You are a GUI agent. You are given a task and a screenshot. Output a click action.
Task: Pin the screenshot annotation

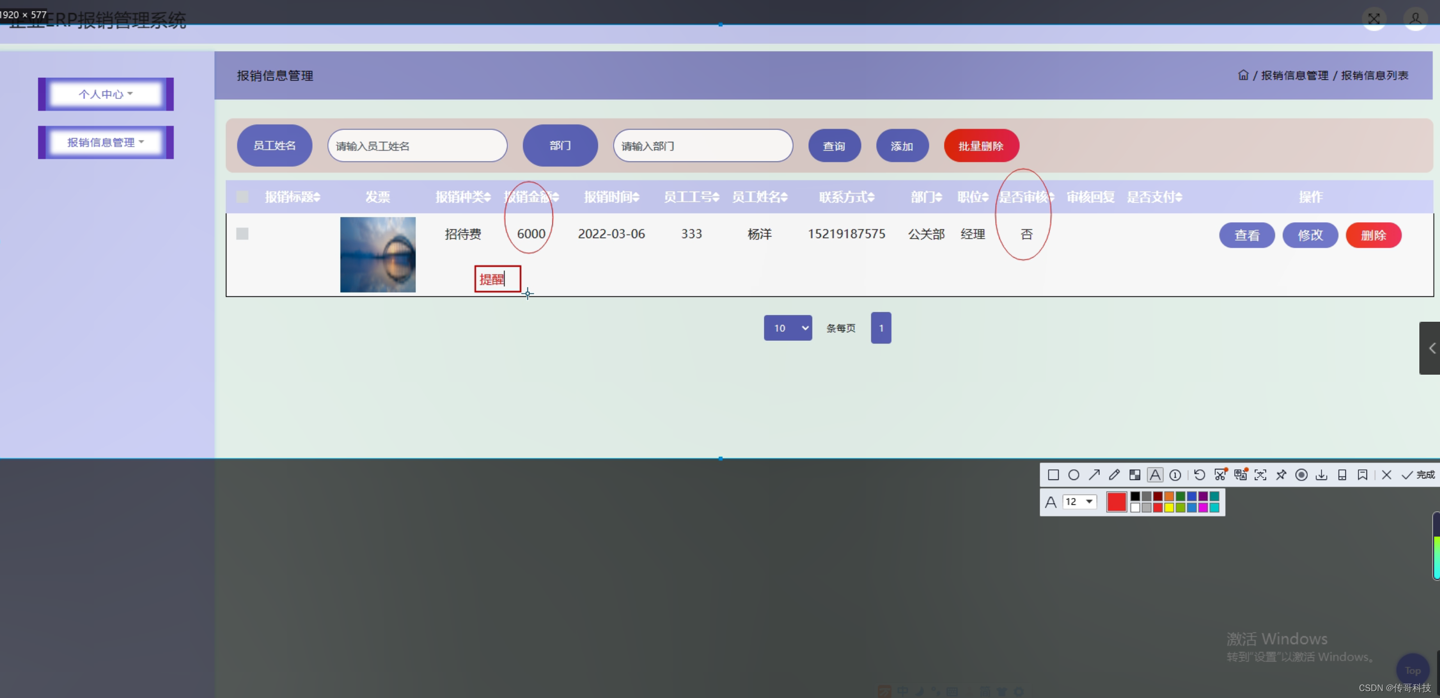point(1281,475)
